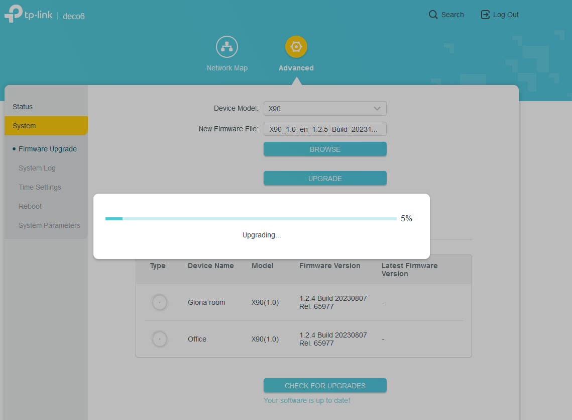Viewport: 572px width, 420px height.
Task: Click the device type icon for Office
Action: tap(159, 339)
